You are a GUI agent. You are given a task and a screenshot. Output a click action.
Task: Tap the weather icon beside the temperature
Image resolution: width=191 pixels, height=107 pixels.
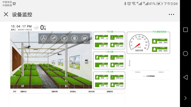point(36,27)
